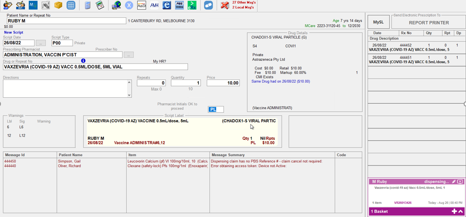Collapse the basket panel with chevron
The width and height of the screenshot is (466, 217).
[461, 212]
